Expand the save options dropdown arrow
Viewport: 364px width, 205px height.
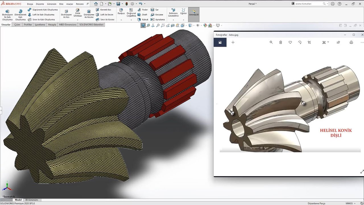pos(122,4)
